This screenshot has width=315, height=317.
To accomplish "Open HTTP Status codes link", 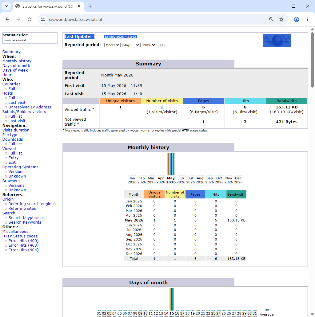I will click(x=20, y=236).
